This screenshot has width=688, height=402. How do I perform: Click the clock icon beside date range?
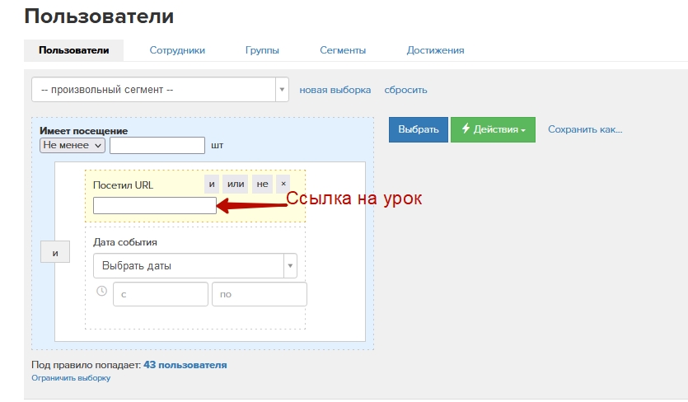pyautogui.click(x=101, y=292)
